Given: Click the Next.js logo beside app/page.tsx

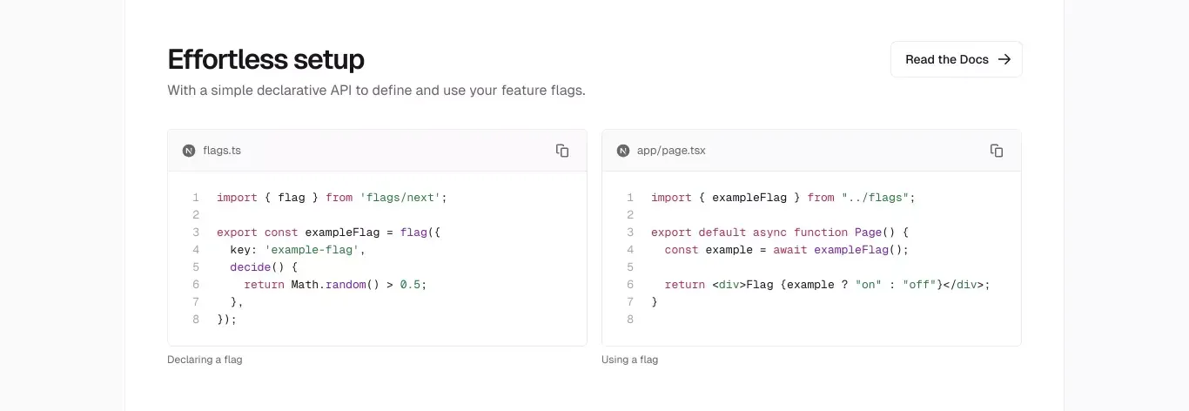Looking at the screenshot, I should (x=623, y=151).
